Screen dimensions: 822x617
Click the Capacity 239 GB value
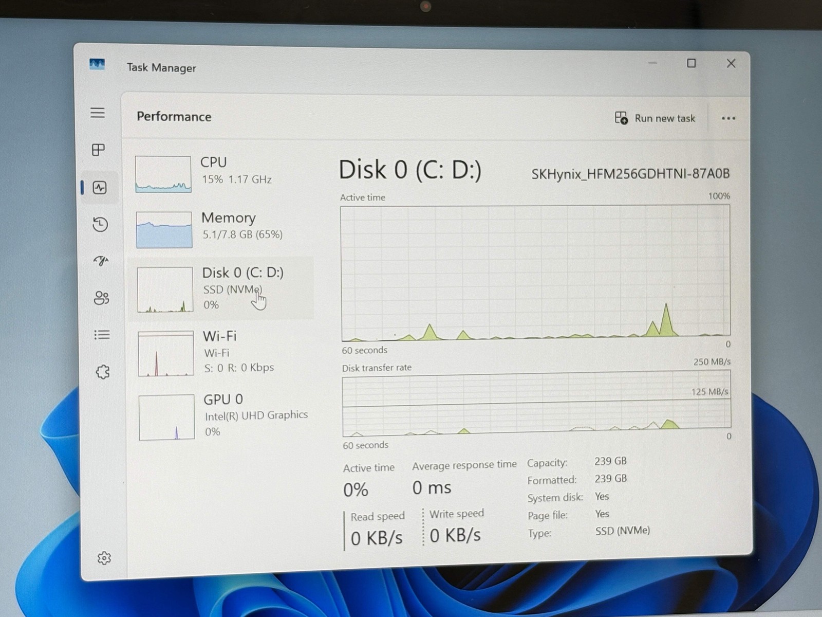(610, 461)
